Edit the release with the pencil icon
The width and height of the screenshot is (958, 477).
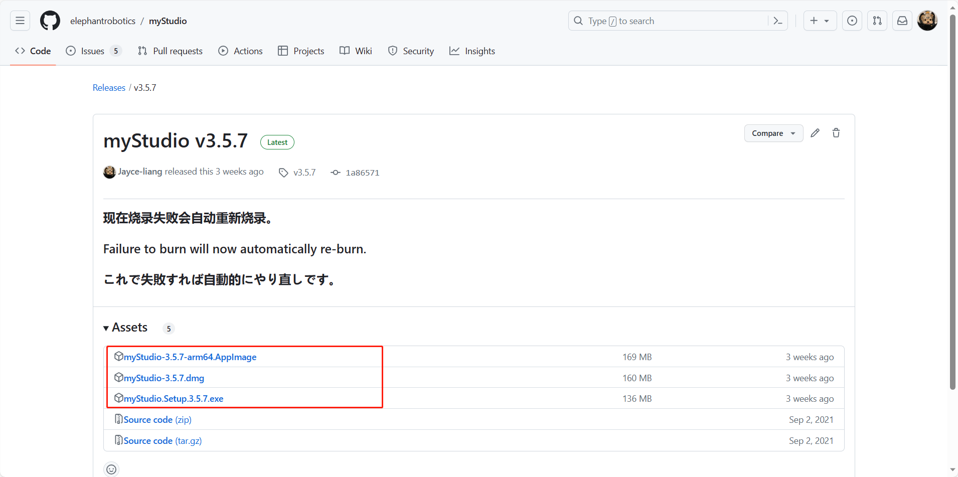tap(815, 133)
